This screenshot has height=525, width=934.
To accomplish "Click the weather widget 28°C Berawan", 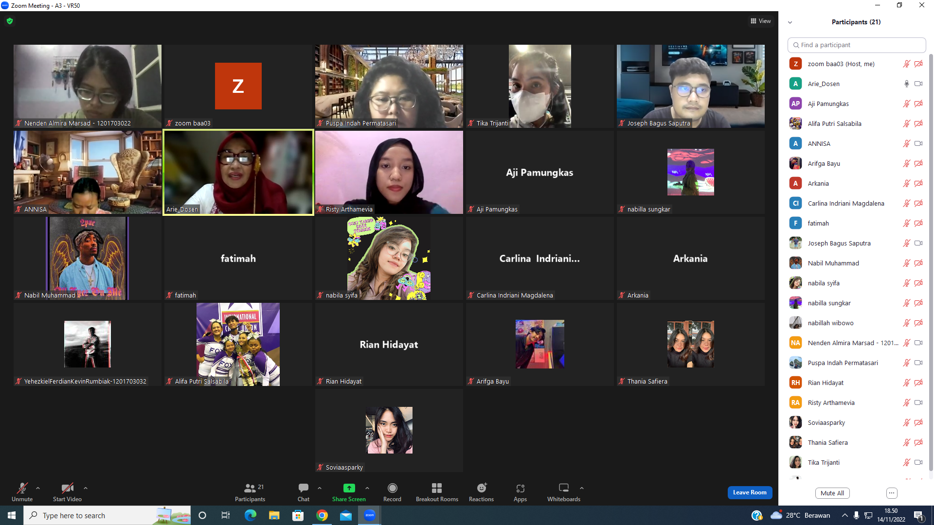I will [x=800, y=515].
